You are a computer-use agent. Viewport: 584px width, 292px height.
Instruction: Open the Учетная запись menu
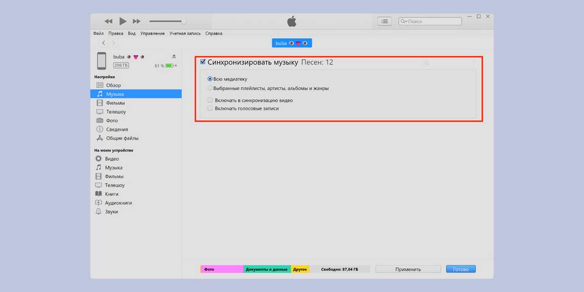click(185, 33)
